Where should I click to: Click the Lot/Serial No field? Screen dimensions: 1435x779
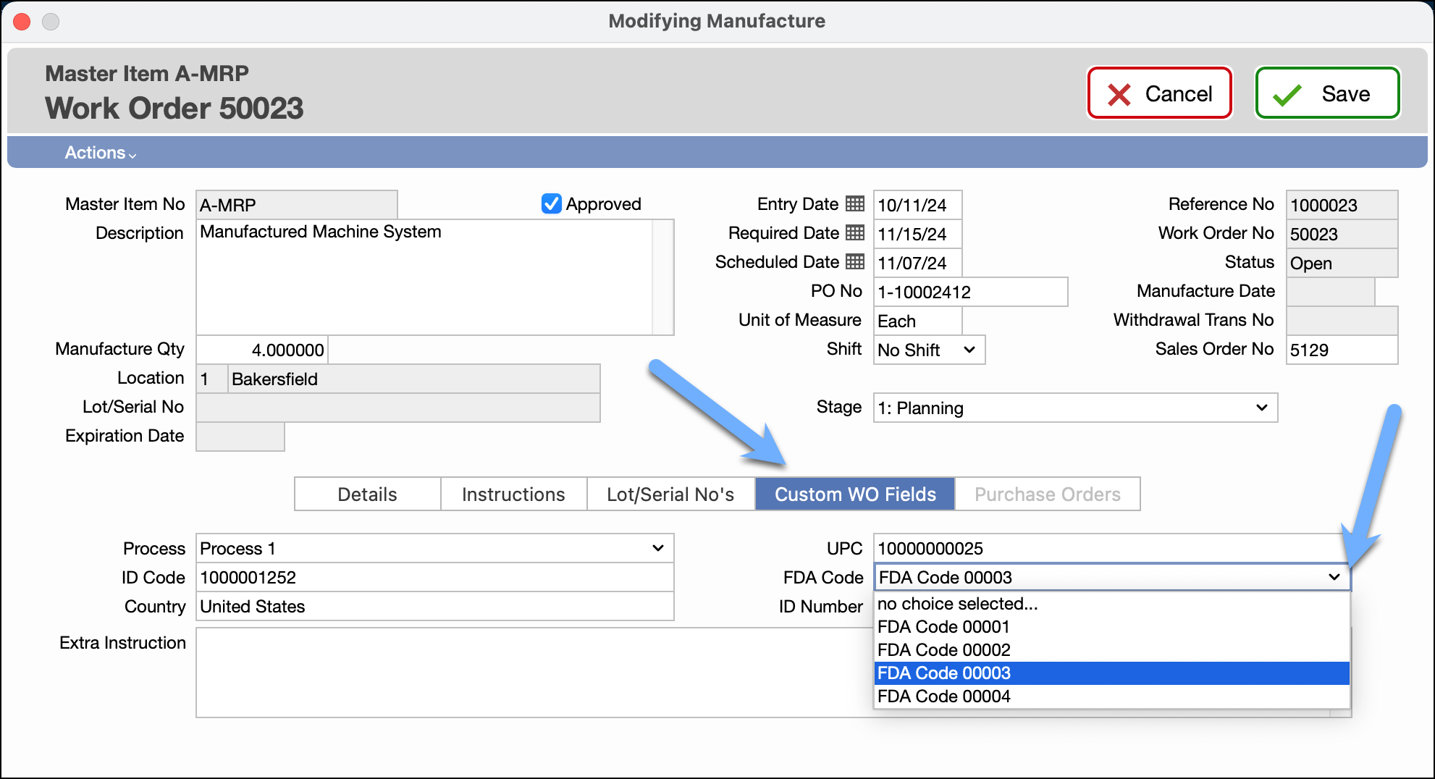click(397, 408)
